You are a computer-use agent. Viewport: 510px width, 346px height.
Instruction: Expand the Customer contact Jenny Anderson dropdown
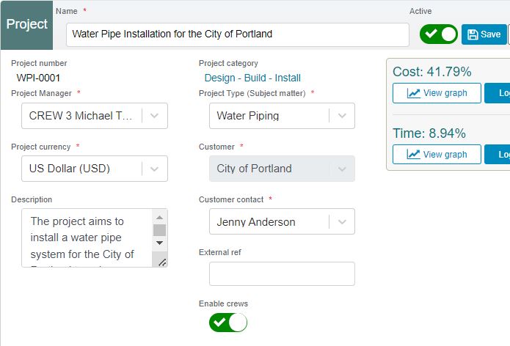click(x=282, y=221)
